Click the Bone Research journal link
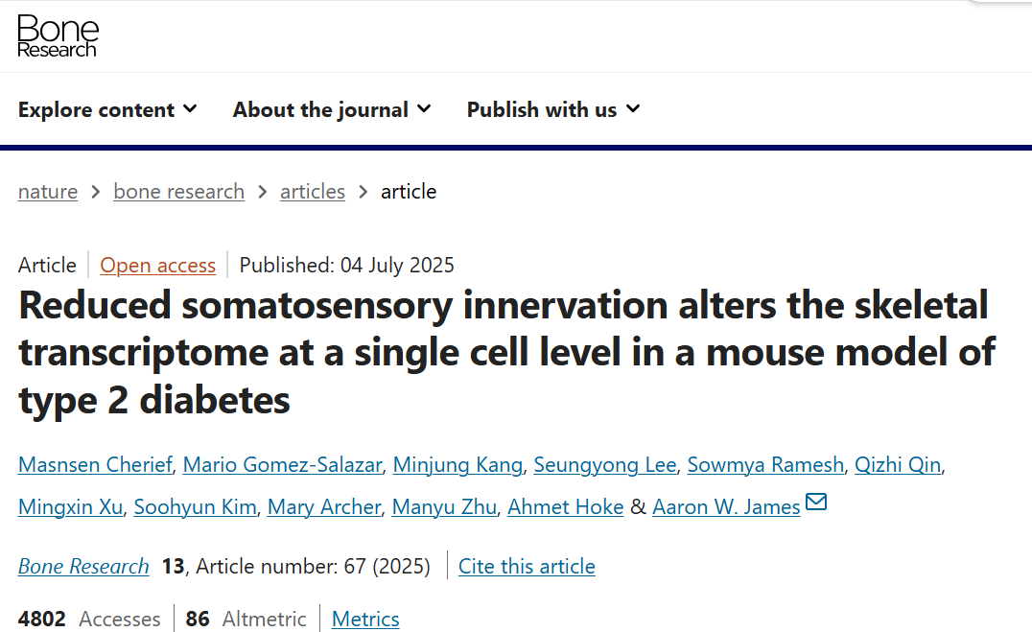The height and width of the screenshot is (632, 1032). pos(83,567)
